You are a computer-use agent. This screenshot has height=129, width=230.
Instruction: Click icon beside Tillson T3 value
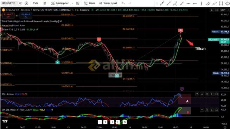pos(37,30)
